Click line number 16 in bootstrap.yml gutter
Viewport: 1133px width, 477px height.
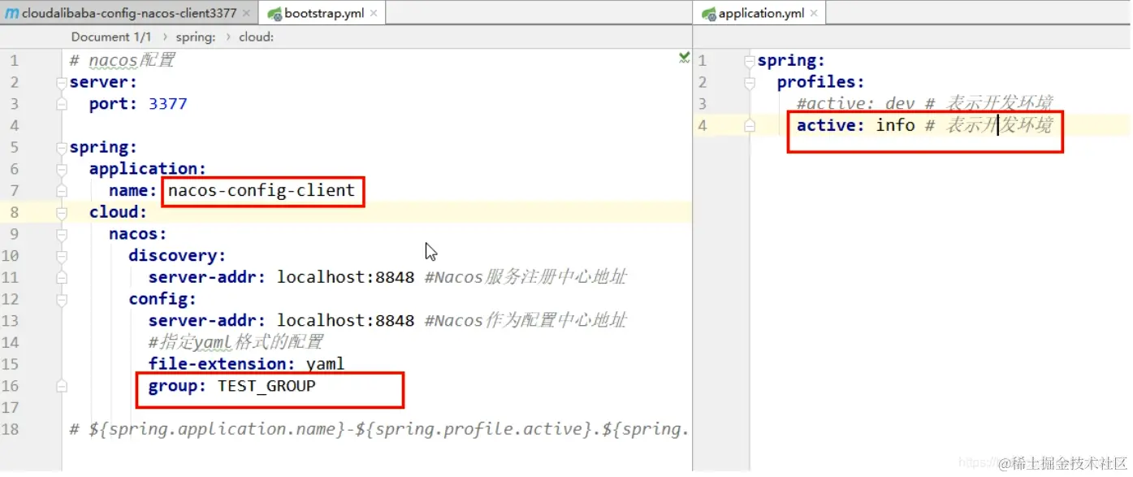10,386
